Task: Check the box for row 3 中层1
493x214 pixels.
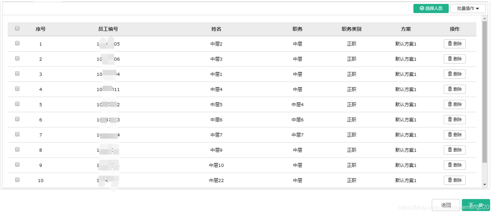Action: pyautogui.click(x=17, y=73)
